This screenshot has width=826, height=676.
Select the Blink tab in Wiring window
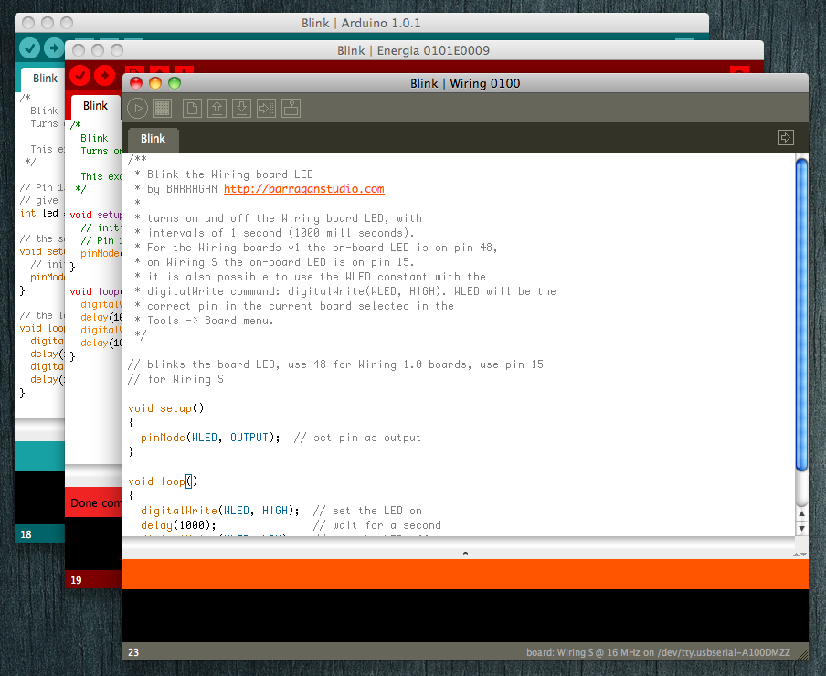153,139
